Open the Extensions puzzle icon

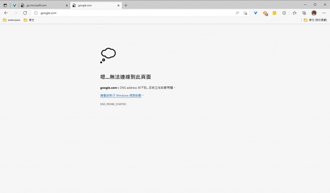(x=284, y=13)
